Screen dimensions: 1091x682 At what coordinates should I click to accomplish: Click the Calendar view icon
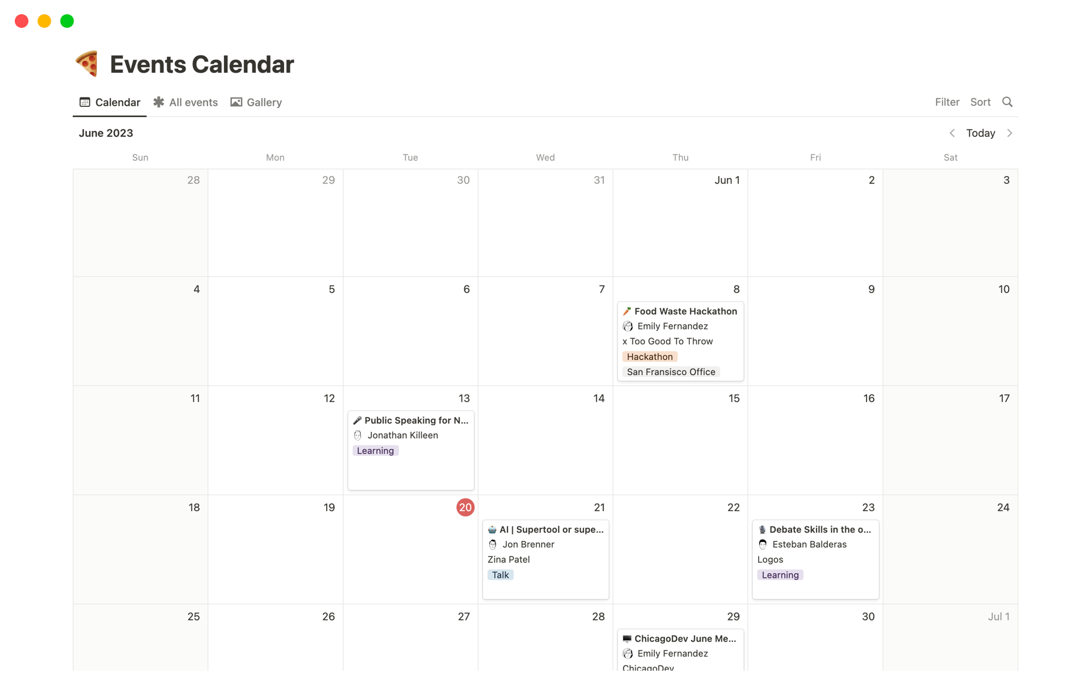[84, 102]
